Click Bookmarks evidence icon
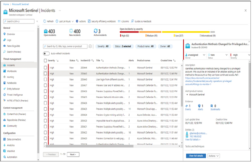The height and width of the screenshot is (163, 252). 211,106
